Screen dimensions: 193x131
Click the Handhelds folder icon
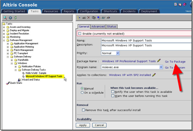(16, 60)
